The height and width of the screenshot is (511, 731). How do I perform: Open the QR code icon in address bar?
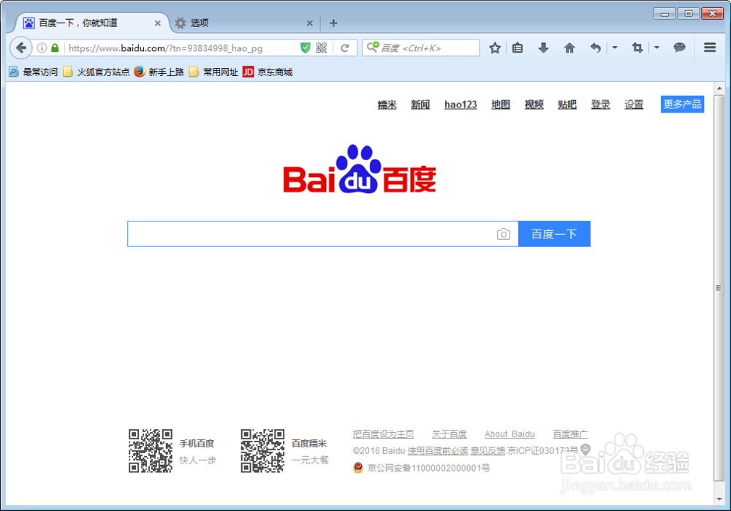[321, 48]
